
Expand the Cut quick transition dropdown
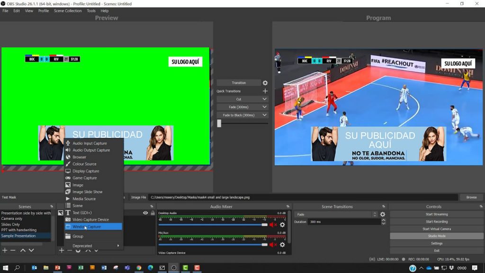[x=264, y=99]
